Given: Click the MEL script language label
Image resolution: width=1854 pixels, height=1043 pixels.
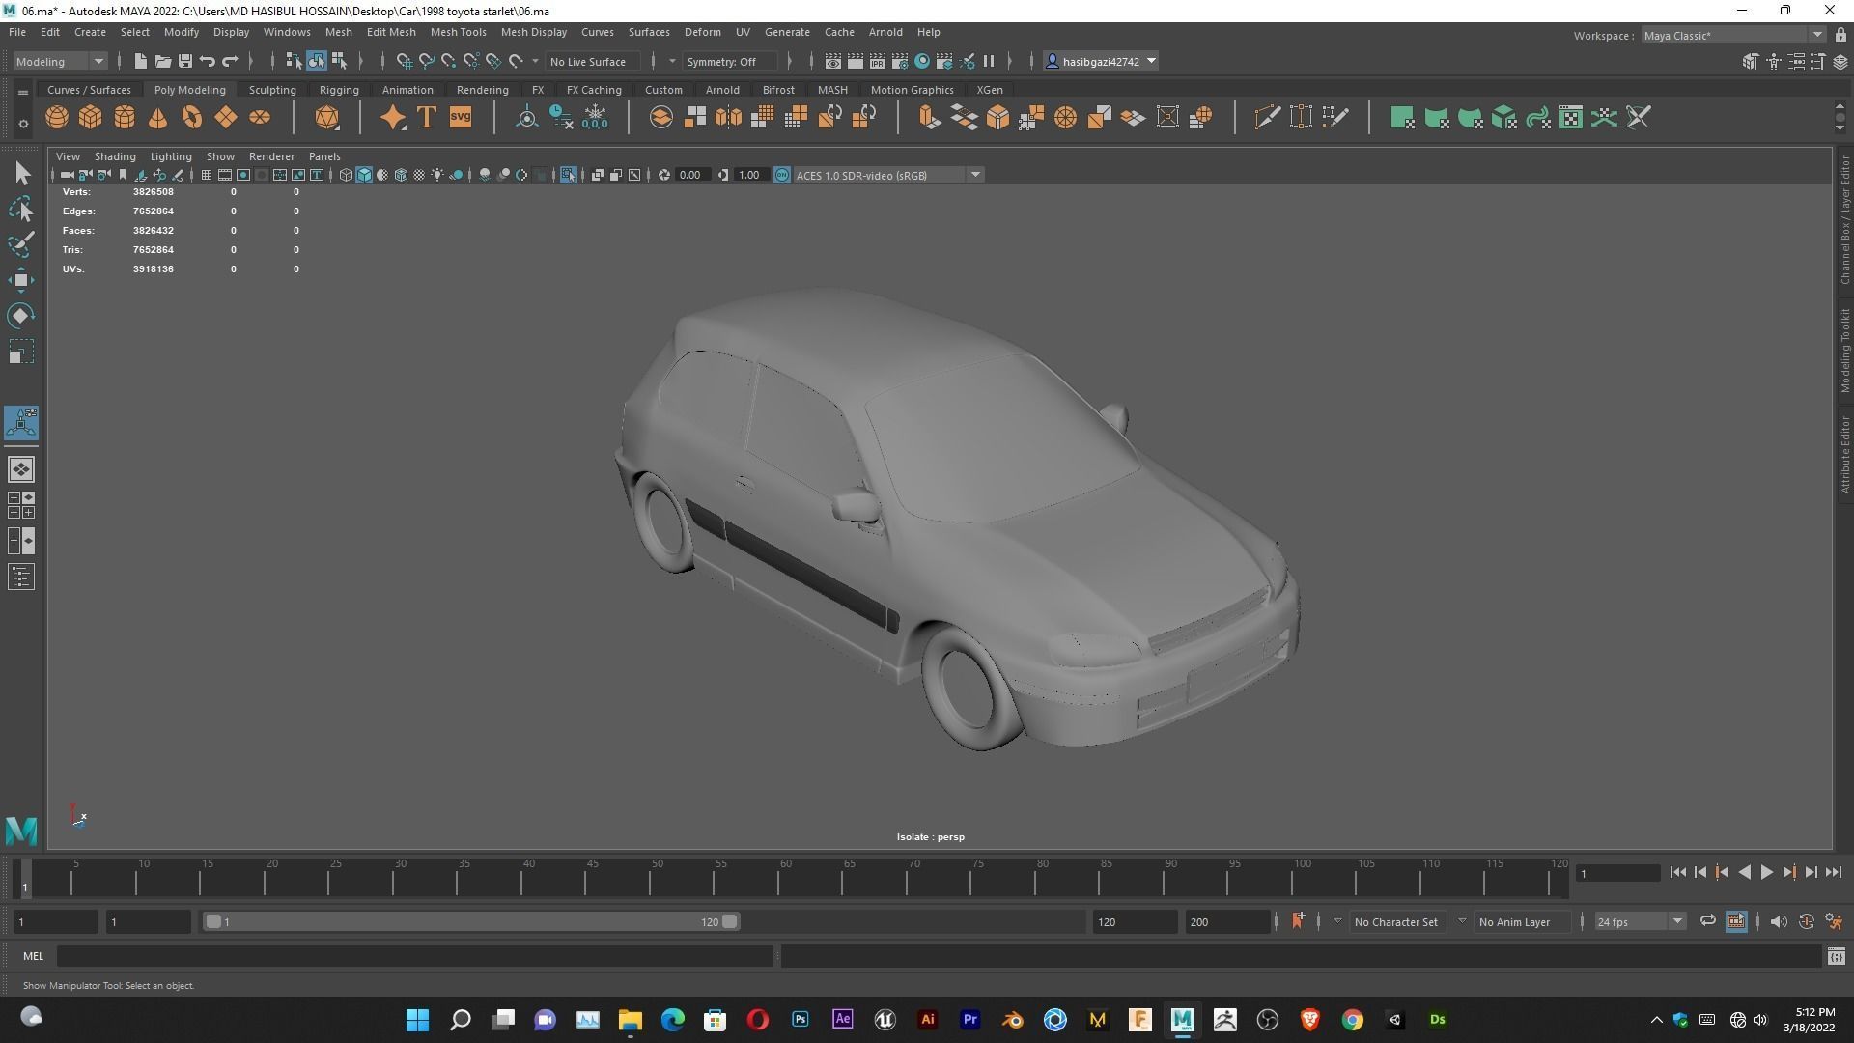Looking at the screenshot, I should (x=34, y=956).
